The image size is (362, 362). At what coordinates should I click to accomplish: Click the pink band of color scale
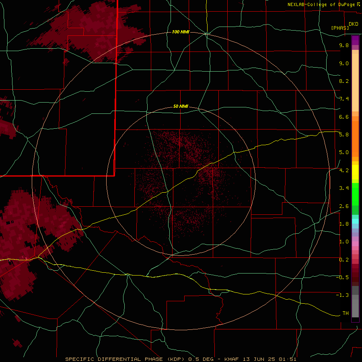[x=355, y=244]
